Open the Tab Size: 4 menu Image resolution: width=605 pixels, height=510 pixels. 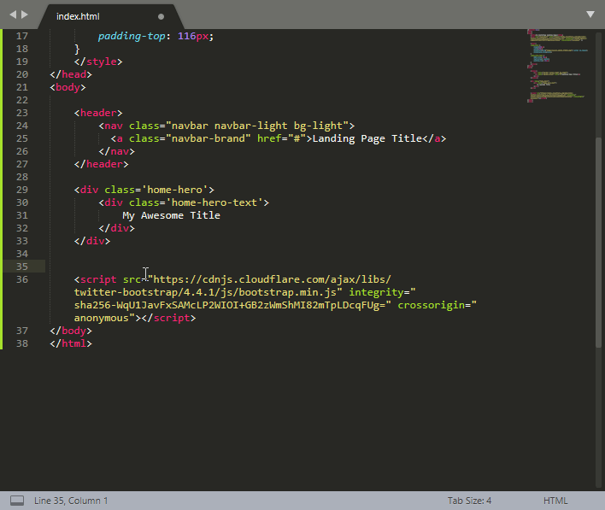(469, 501)
